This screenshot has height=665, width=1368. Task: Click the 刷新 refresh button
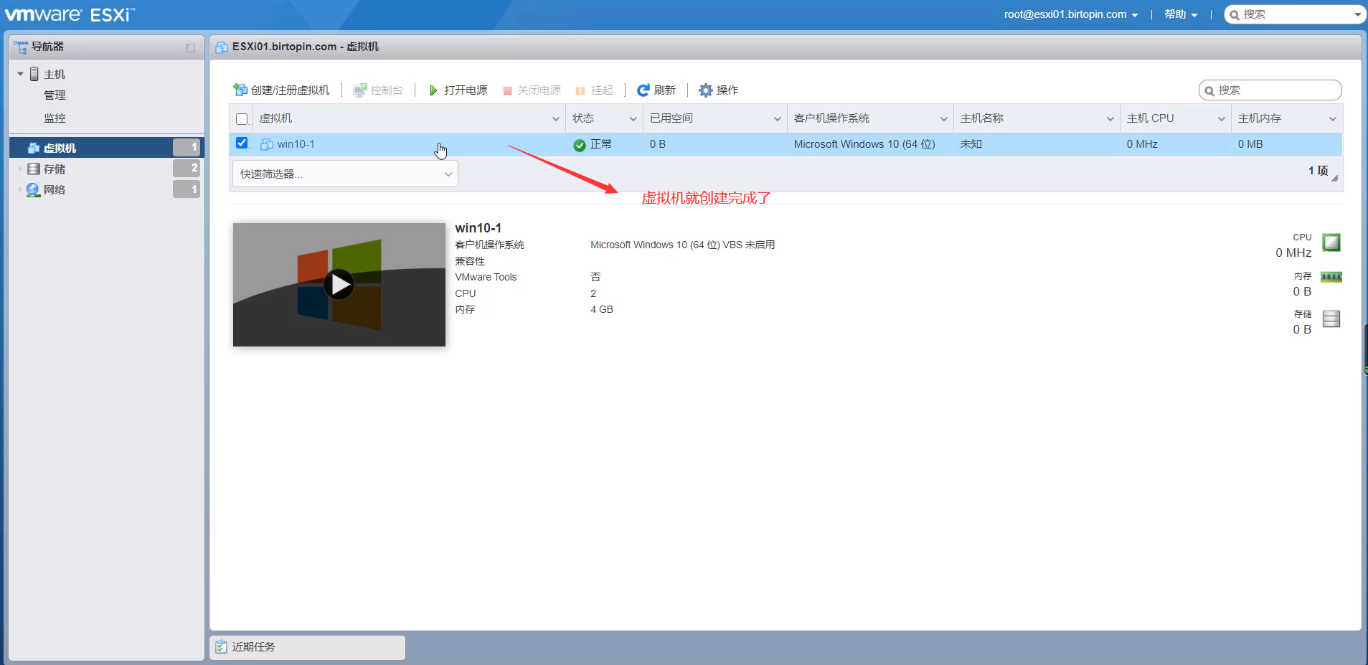656,90
